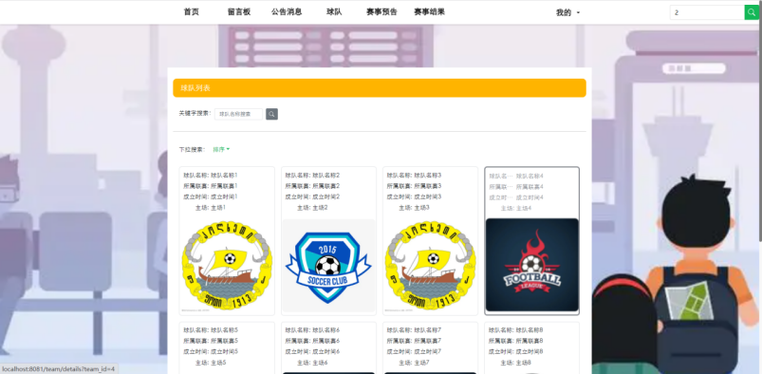Go to 首页 home page
Screen dimensions: 762x374
[191, 12]
